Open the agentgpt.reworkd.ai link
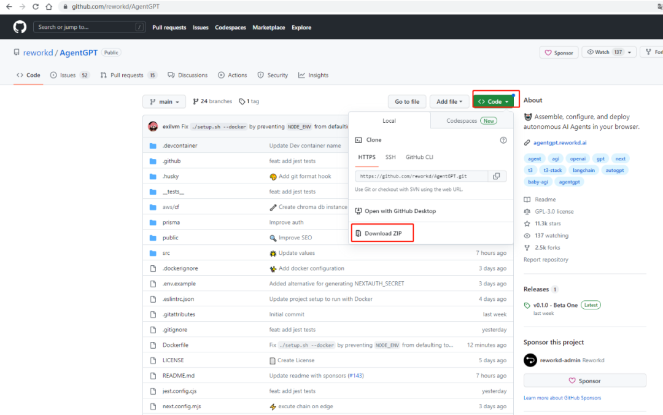This screenshot has width=663, height=415. [x=560, y=143]
